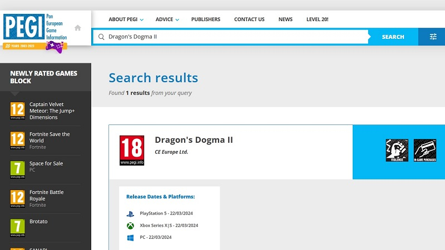Image resolution: width=445 pixels, height=250 pixels.
Task: Open the News menu item
Action: (285, 19)
